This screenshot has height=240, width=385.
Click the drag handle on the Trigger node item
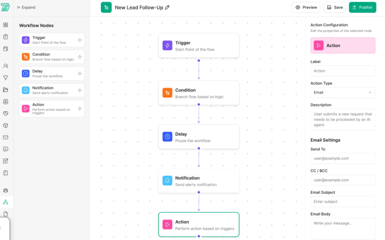80,40
